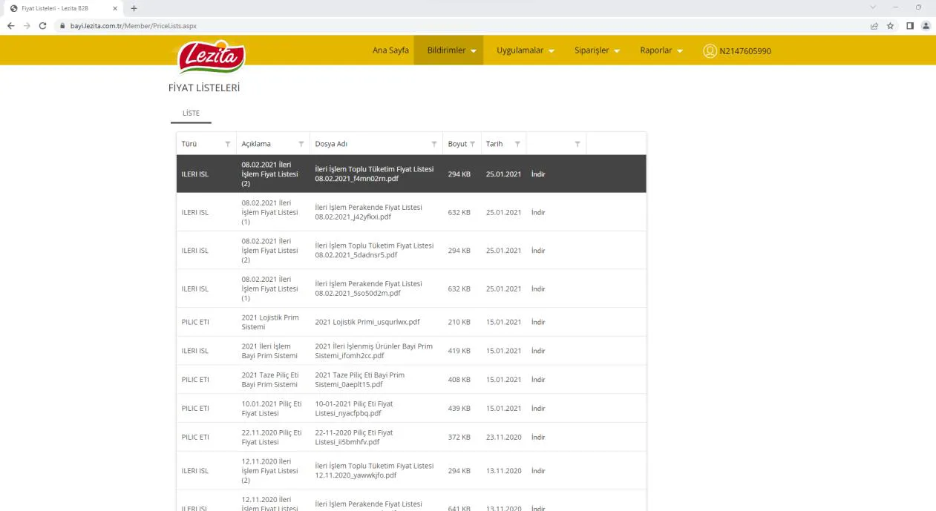Go forward in browser
The height and width of the screenshot is (511, 936).
click(x=26, y=25)
